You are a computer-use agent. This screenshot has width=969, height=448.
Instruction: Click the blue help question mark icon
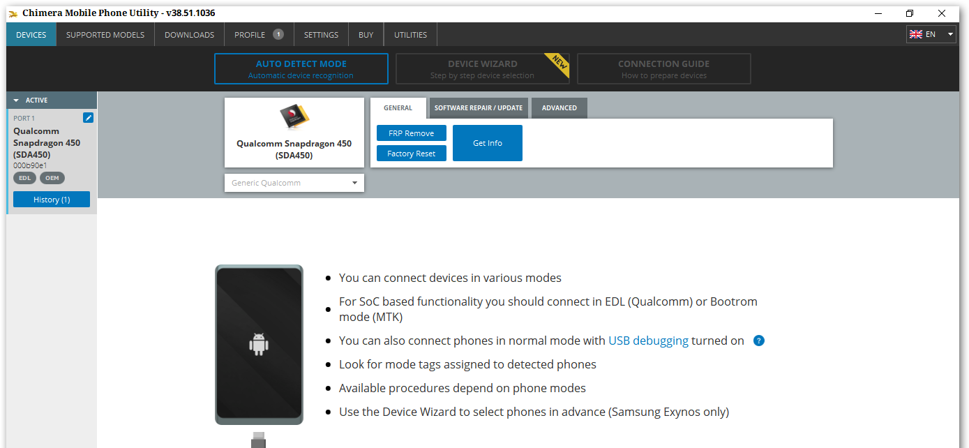coord(759,341)
